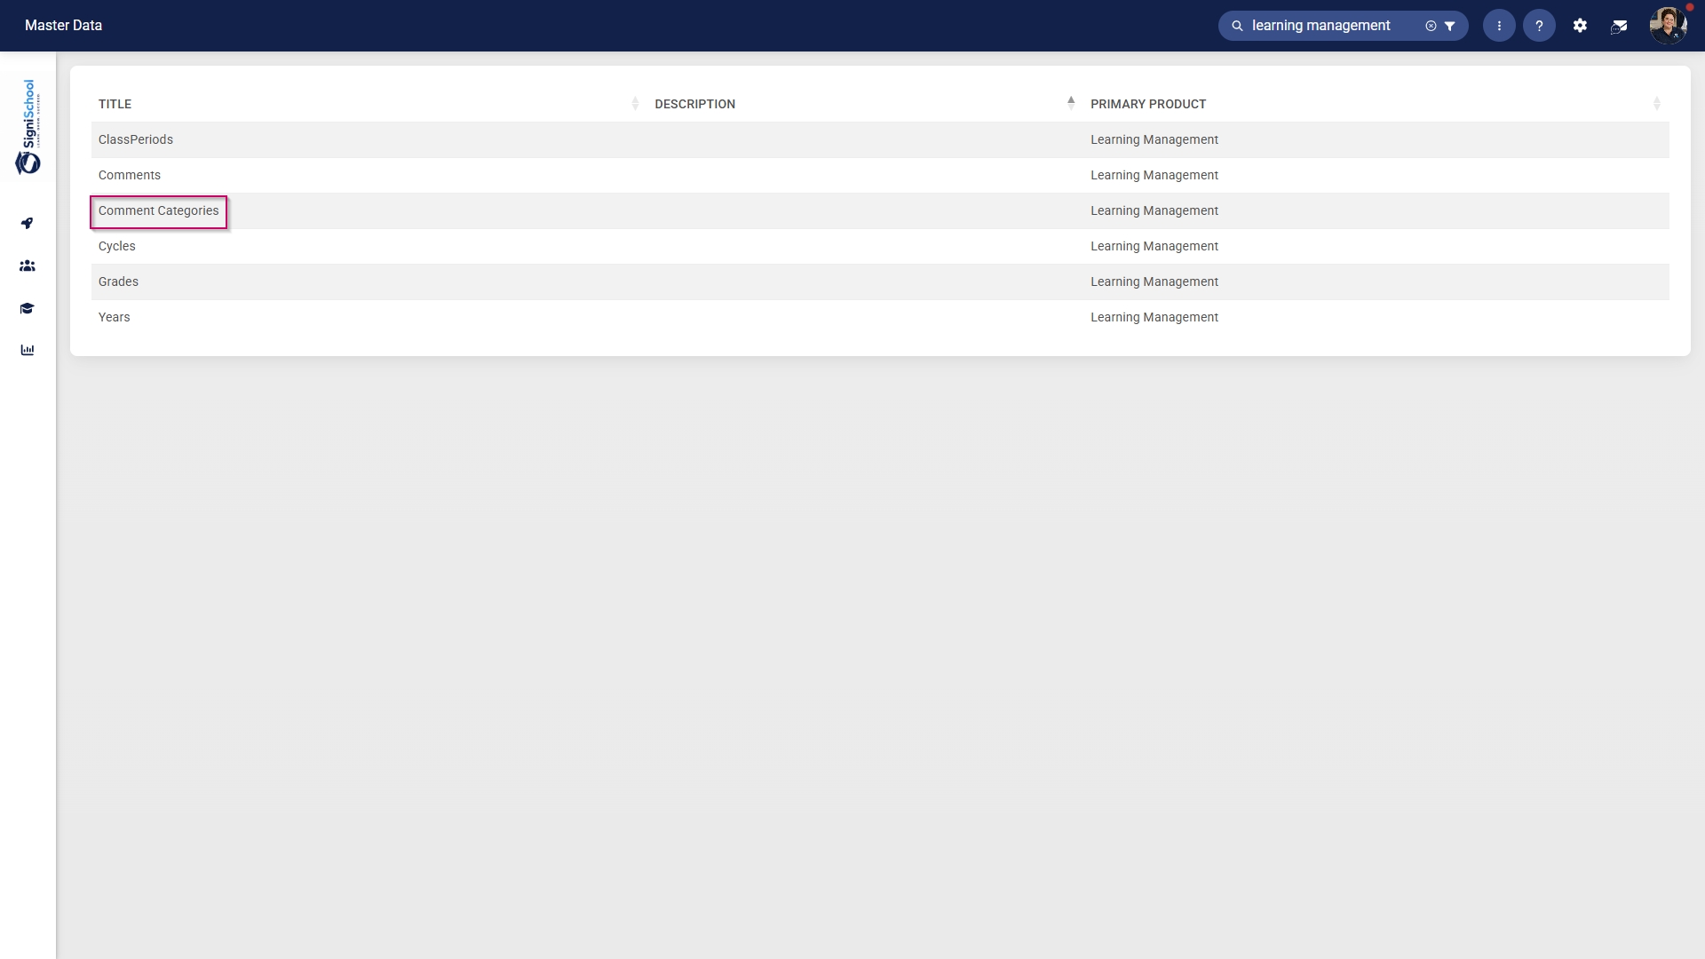Click the SigniSchool logo in the sidebar

tap(28, 127)
